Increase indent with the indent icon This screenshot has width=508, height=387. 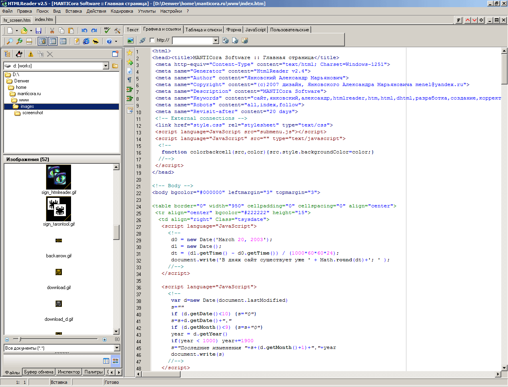tap(130, 90)
